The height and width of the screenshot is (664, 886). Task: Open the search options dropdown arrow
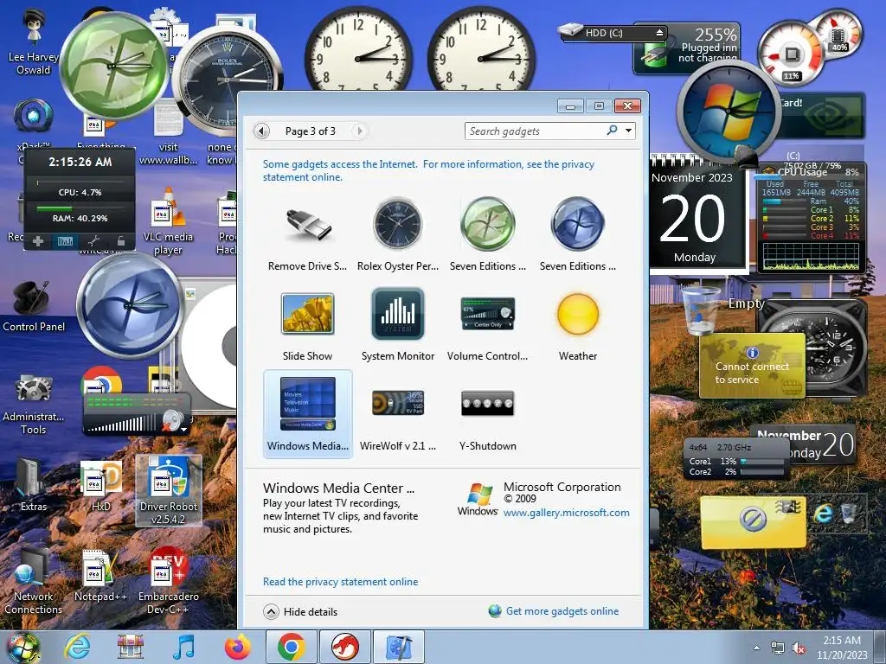pyautogui.click(x=628, y=131)
